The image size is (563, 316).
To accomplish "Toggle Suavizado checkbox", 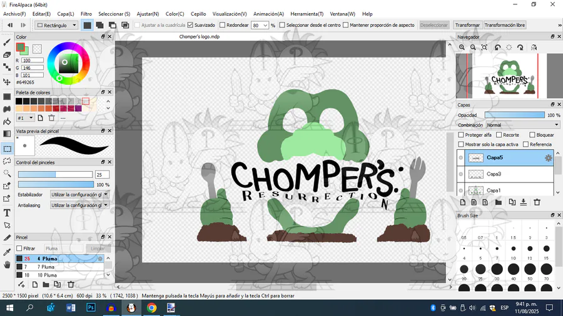I will [x=190, y=25].
